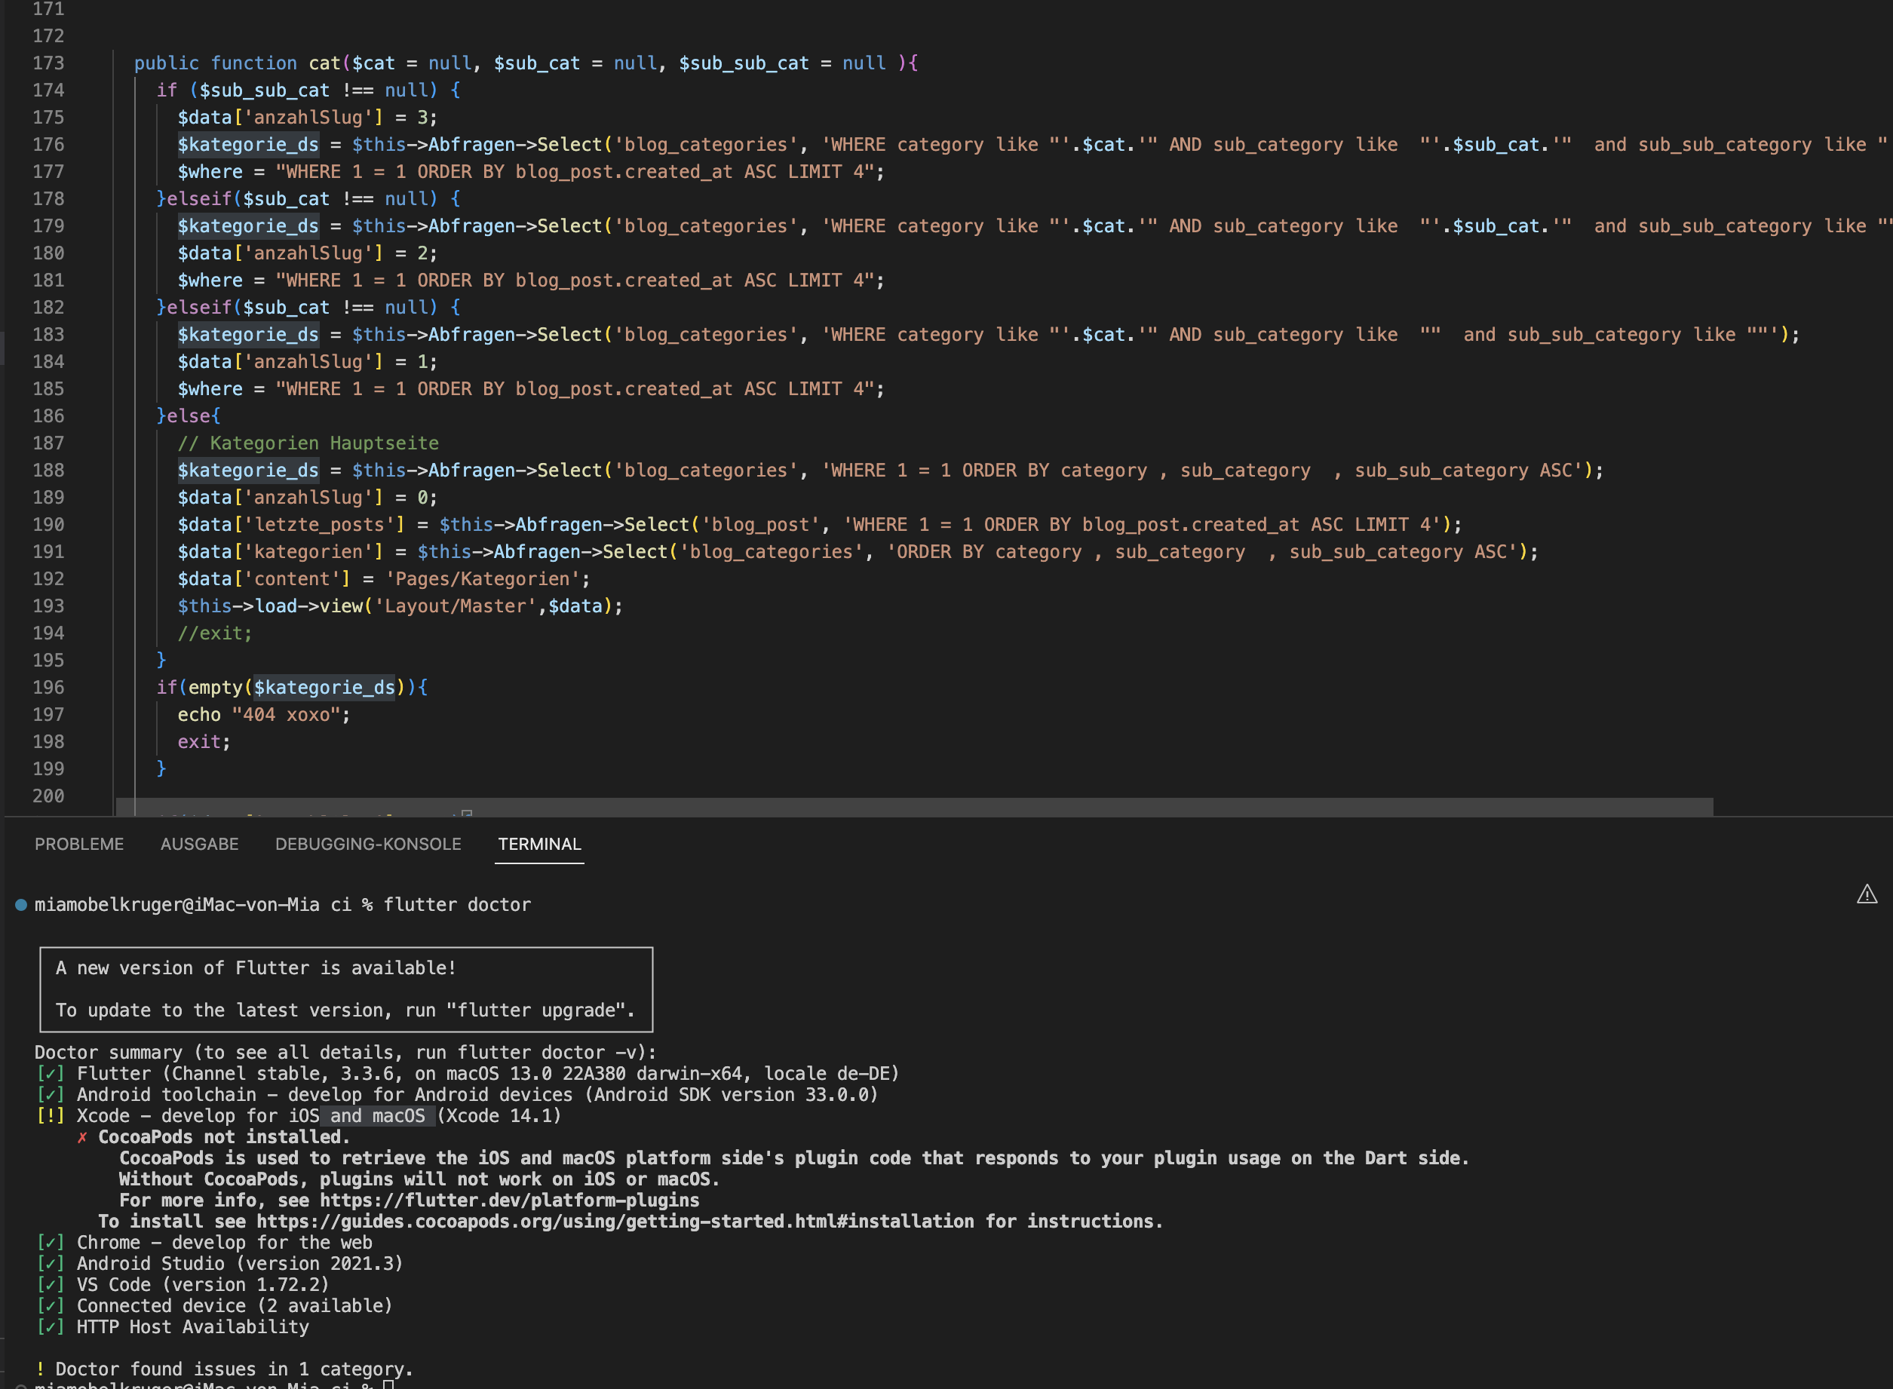This screenshot has height=1389, width=1893.
Task: Click echo "404 xoxo" statement
Action: click(x=263, y=715)
